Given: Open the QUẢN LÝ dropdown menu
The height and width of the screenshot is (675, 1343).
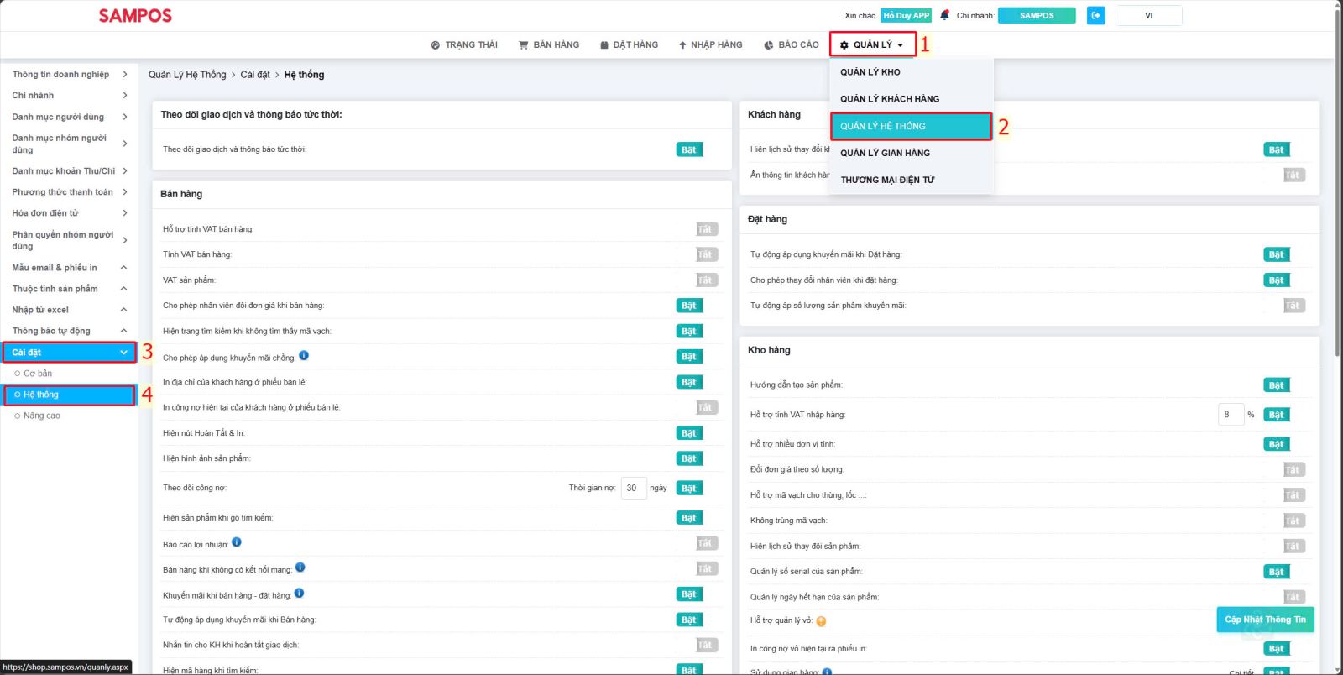Looking at the screenshot, I should 872,44.
